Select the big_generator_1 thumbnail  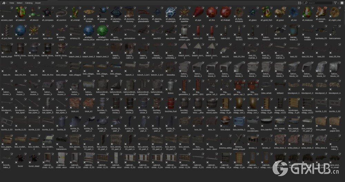click(184, 85)
